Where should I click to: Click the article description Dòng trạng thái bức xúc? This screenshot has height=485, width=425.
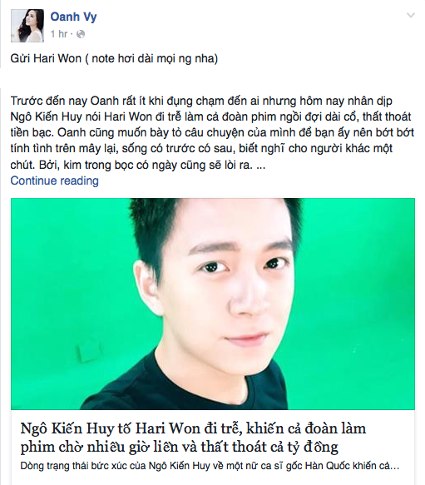coord(210,466)
